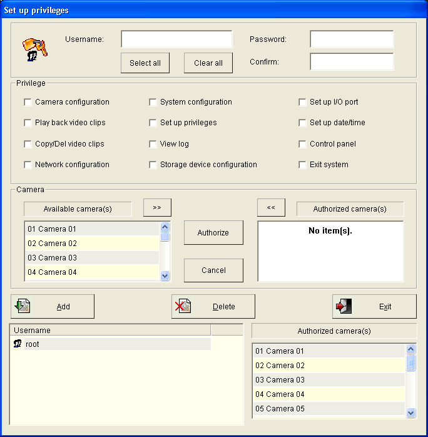Click the Exit door icon
Screen dimensions: 428x437
click(344, 306)
